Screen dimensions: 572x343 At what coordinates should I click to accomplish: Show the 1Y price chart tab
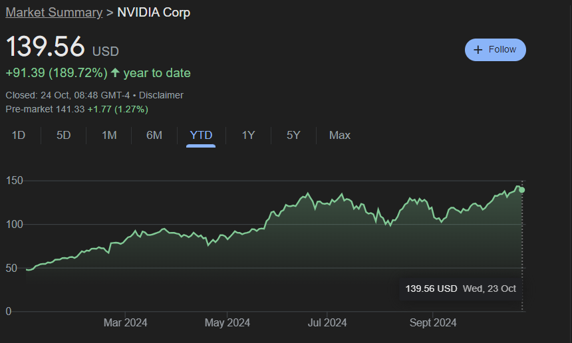coord(248,135)
